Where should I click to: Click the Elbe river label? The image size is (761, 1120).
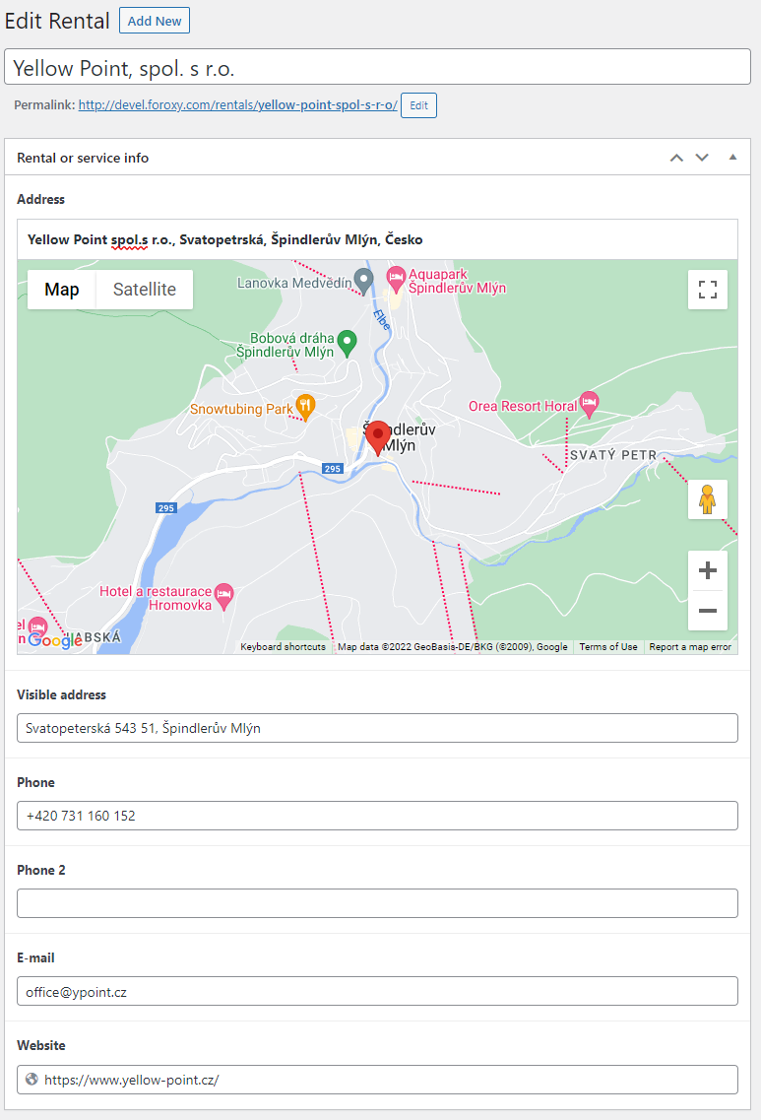point(382,320)
